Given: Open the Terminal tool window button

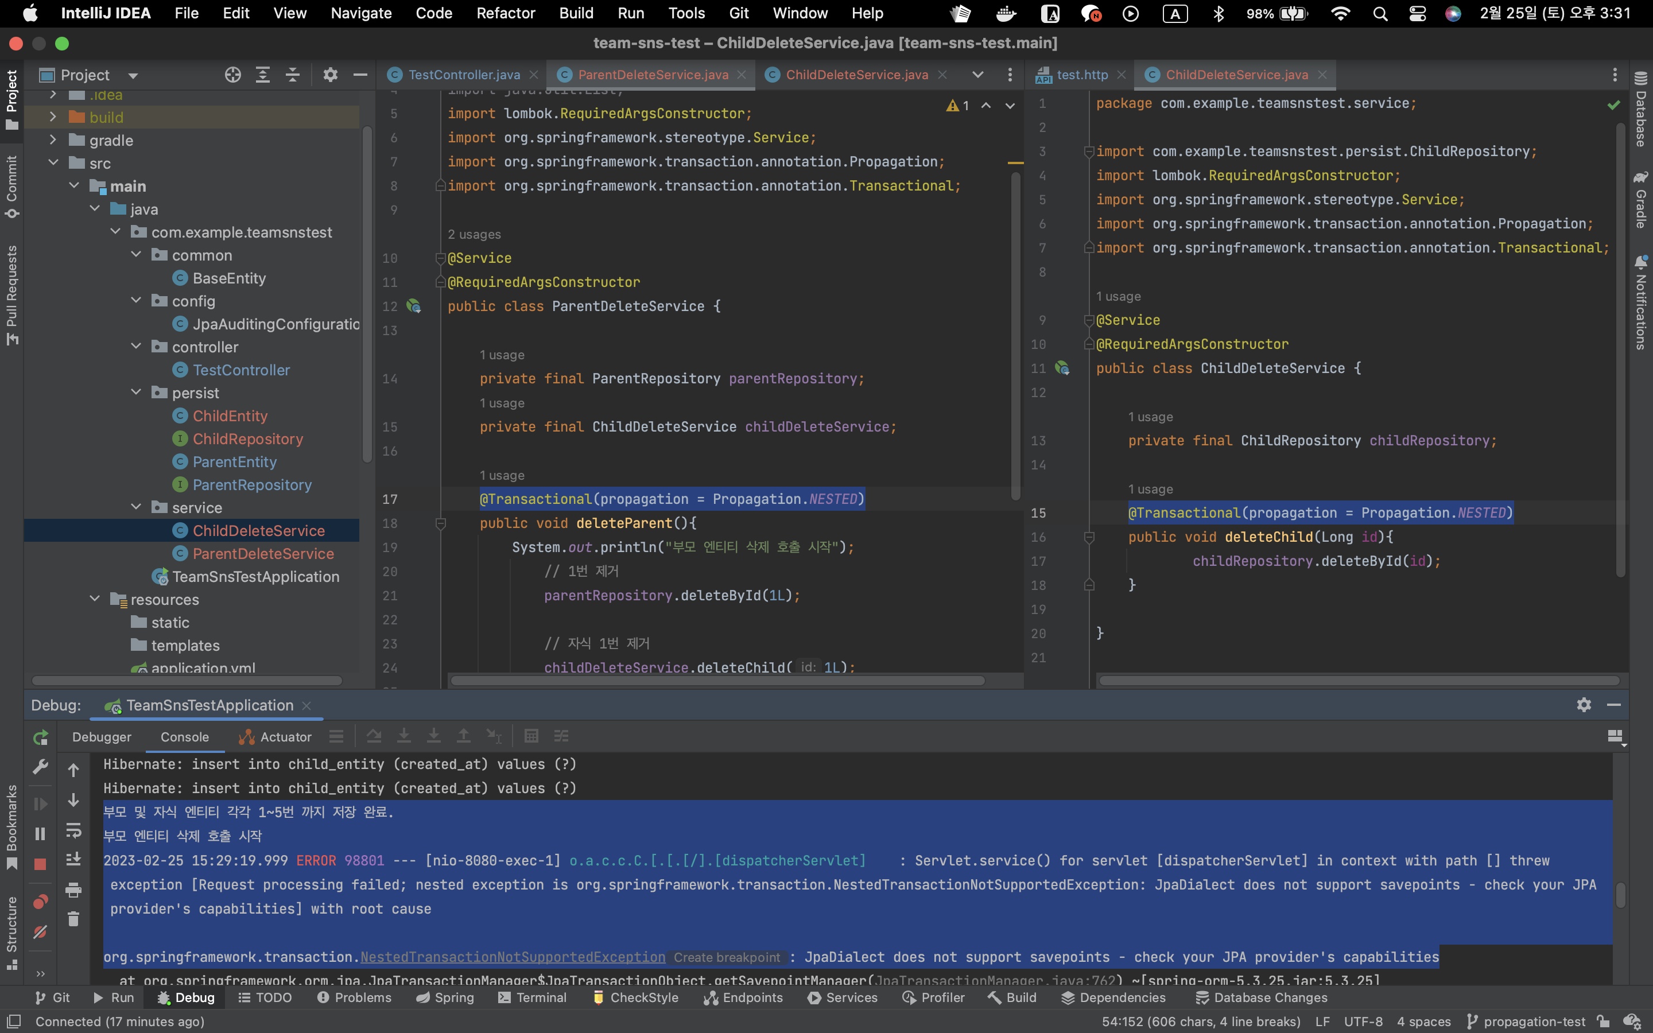Looking at the screenshot, I should coord(532,997).
